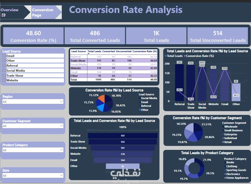The image size is (251, 184).
Task: Click Books legend item in product chart
Action: click(x=229, y=162)
